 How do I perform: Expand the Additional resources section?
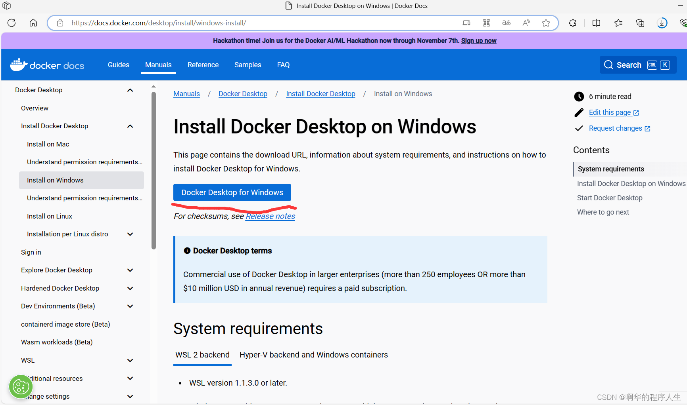click(130, 378)
